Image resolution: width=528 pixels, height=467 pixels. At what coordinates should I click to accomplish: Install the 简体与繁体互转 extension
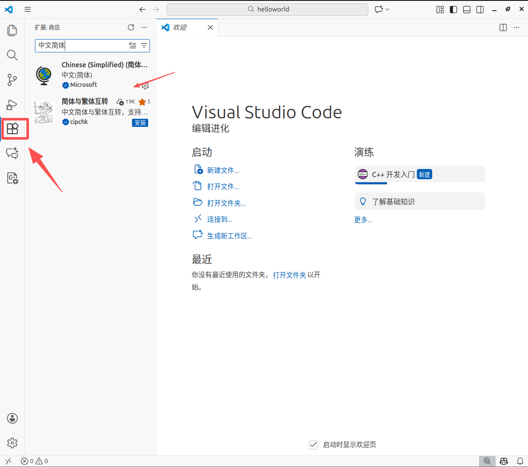coord(140,123)
